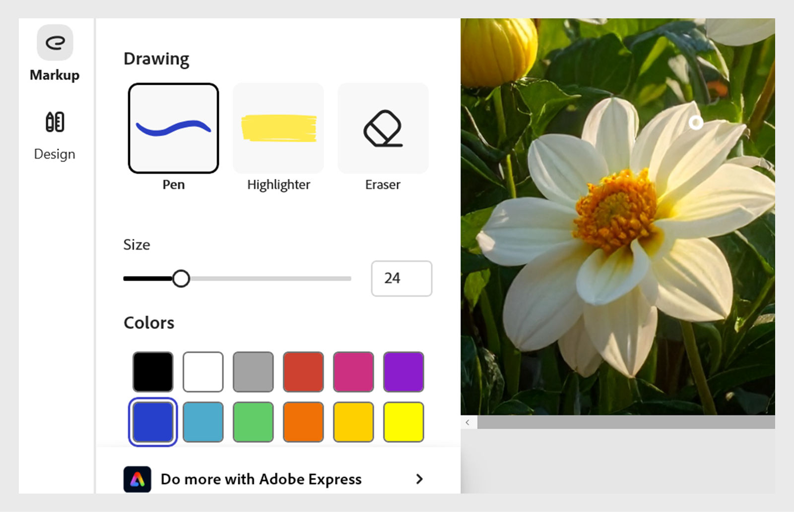Expand Adobe Express options via right chevron
794x512 pixels.
[x=419, y=479]
